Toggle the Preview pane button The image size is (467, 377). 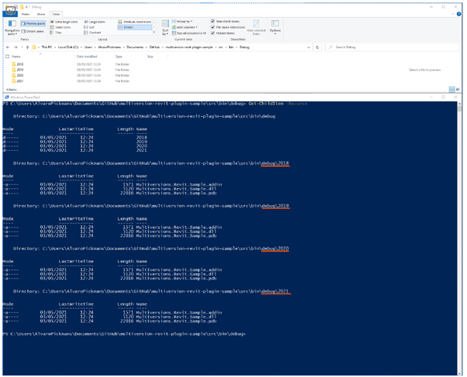[x=33, y=23]
